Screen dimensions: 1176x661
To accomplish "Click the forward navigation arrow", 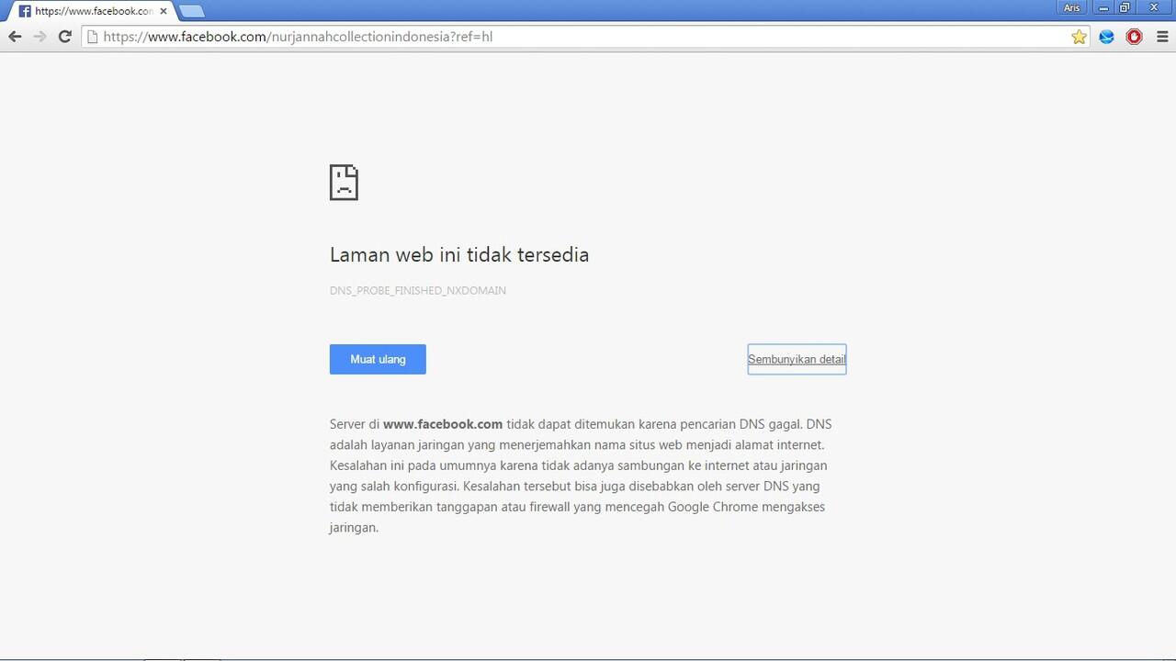I will [x=40, y=37].
